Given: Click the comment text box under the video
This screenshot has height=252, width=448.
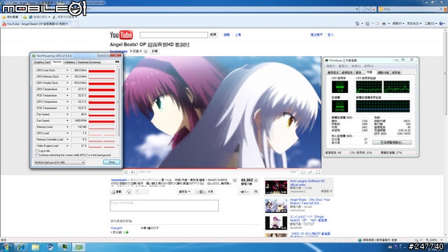Looking at the screenshot, I should point(164,205).
